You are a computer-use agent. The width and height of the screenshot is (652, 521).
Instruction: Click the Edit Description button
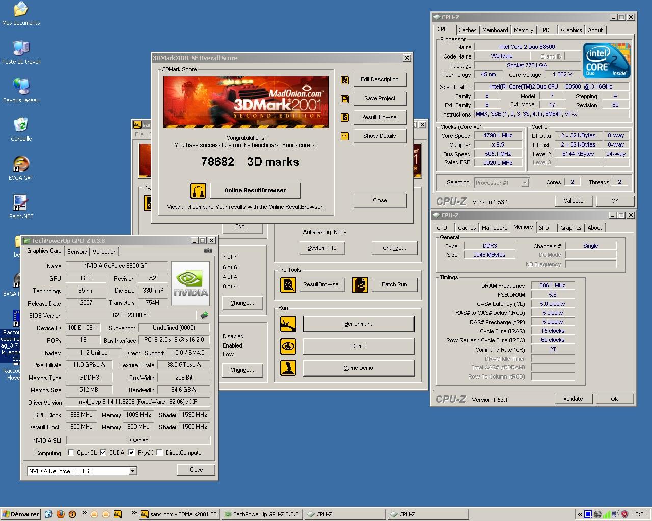point(379,80)
